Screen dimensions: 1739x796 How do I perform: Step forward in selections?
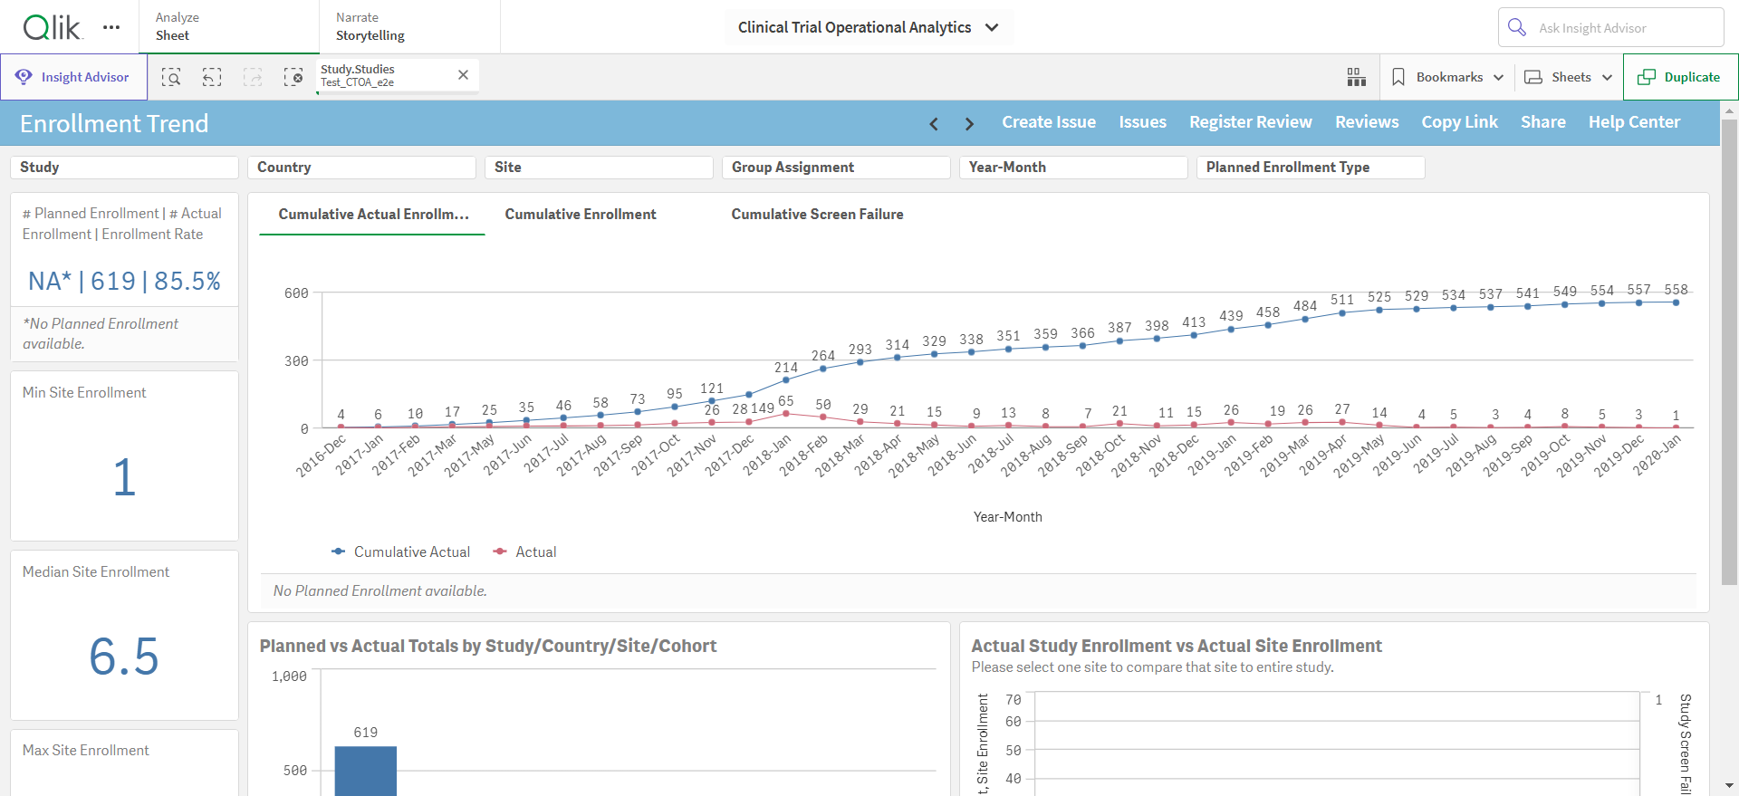(x=253, y=77)
